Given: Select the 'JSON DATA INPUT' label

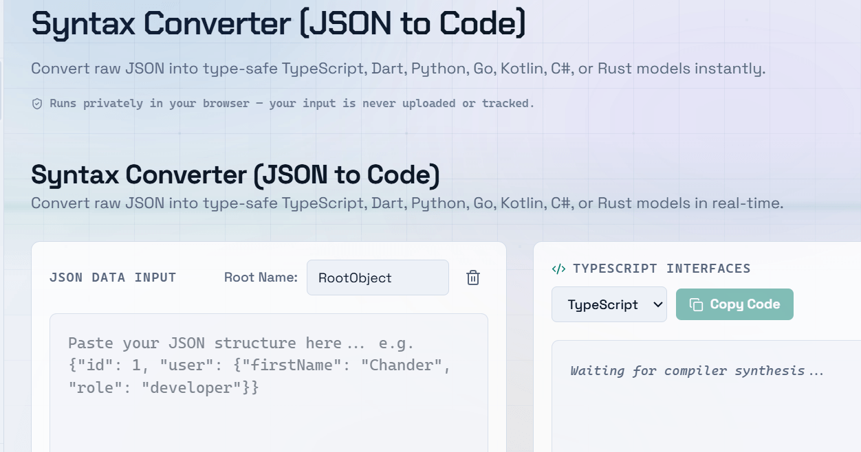Looking at the screenshot, I should pyautogui.click(x=113, y=278).
